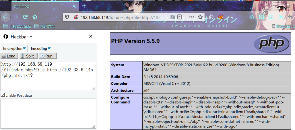Open the Encryption dropdown

pos(14,48)
